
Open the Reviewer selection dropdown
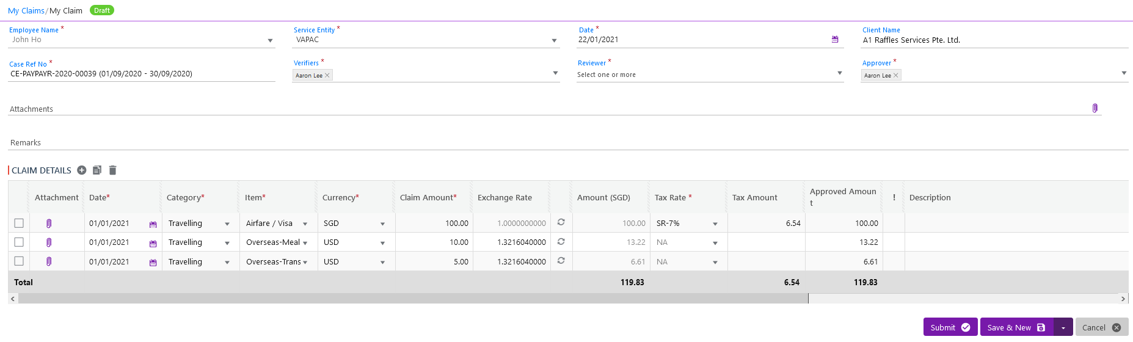pyautogui.click(x=839, y=74)
